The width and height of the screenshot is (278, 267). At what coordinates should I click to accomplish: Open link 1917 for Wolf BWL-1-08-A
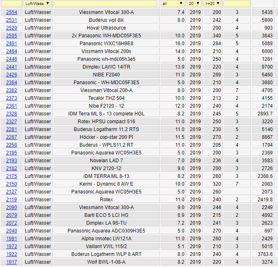pyautogui.click(x=11, y=262)
